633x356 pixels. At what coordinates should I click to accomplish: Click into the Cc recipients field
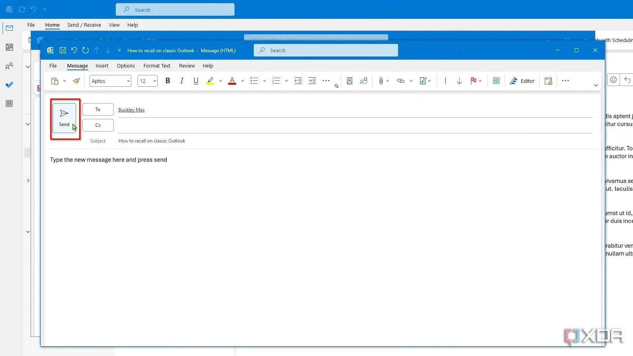coord(355,126)
